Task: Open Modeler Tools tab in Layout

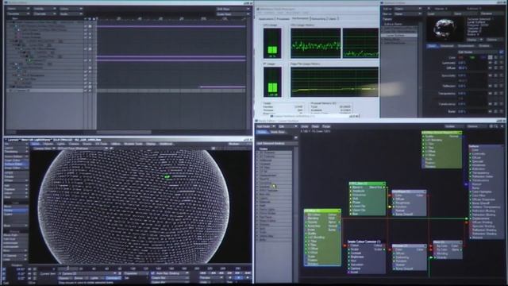Action: pos(133,144)
